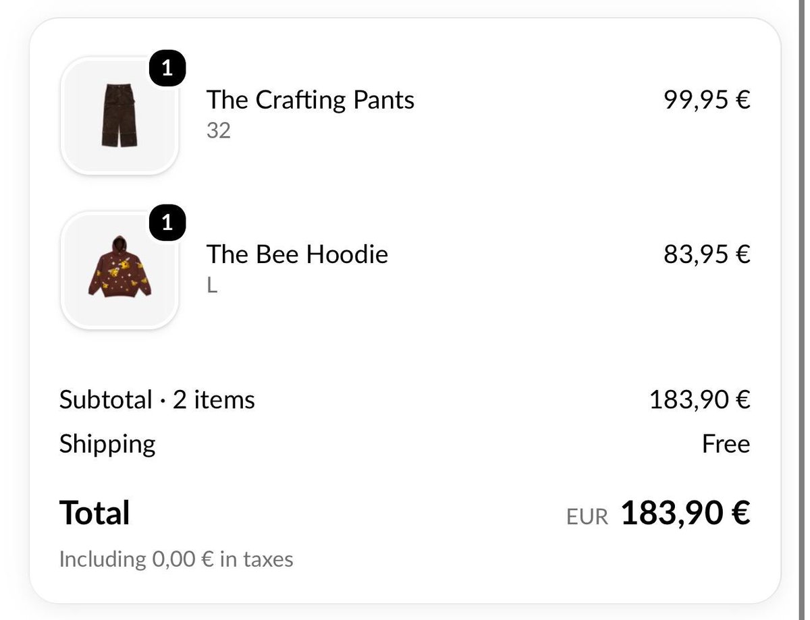
Task: Click the Subtotal label
Action: click(105, 400)
